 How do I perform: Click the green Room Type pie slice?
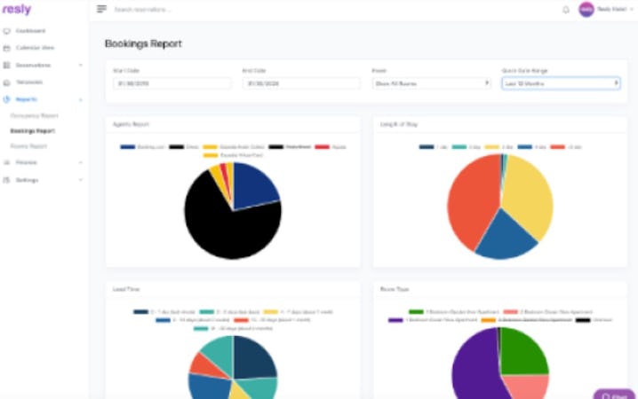tap(522, 353)
